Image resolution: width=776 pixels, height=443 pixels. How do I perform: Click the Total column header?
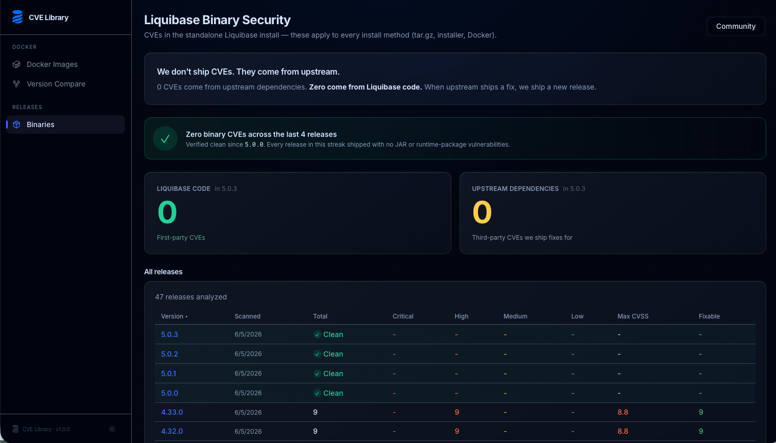pos(320,316)
